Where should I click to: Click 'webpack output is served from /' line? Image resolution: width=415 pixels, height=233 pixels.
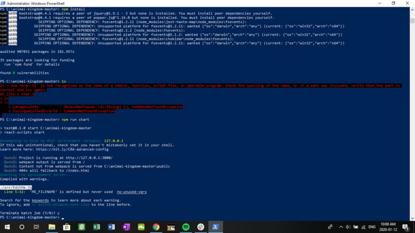point(52,162)
